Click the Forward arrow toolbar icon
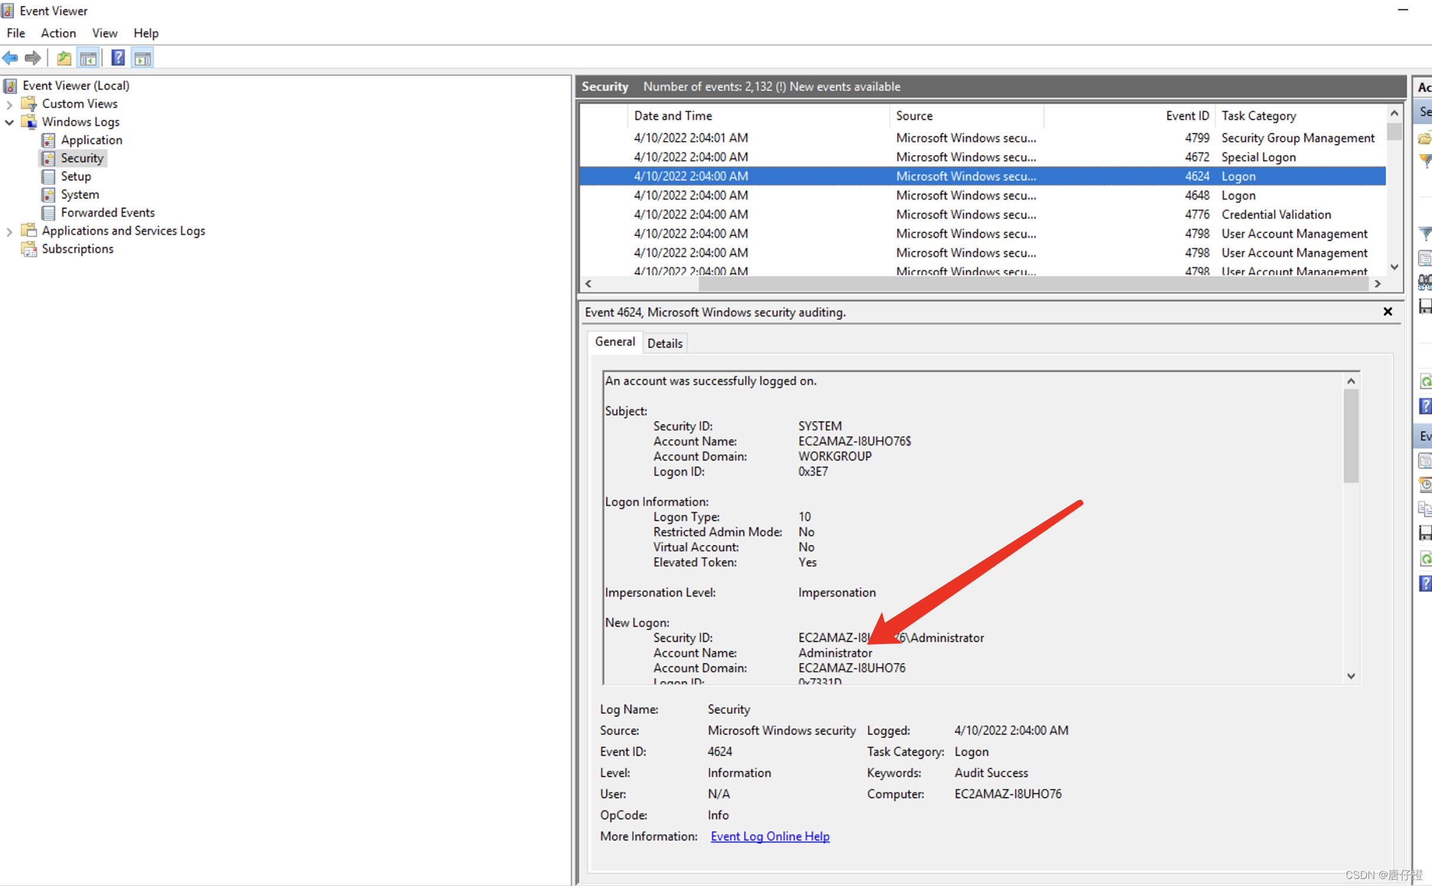The image size is (1432, 886). coord(33,58)
